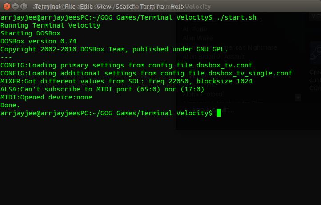Image resolution: width=321 pixels, height=205 pixels.
Task: Click the green cursor block at the prompt
Action: pyautogui.click(x=218, y=113)
